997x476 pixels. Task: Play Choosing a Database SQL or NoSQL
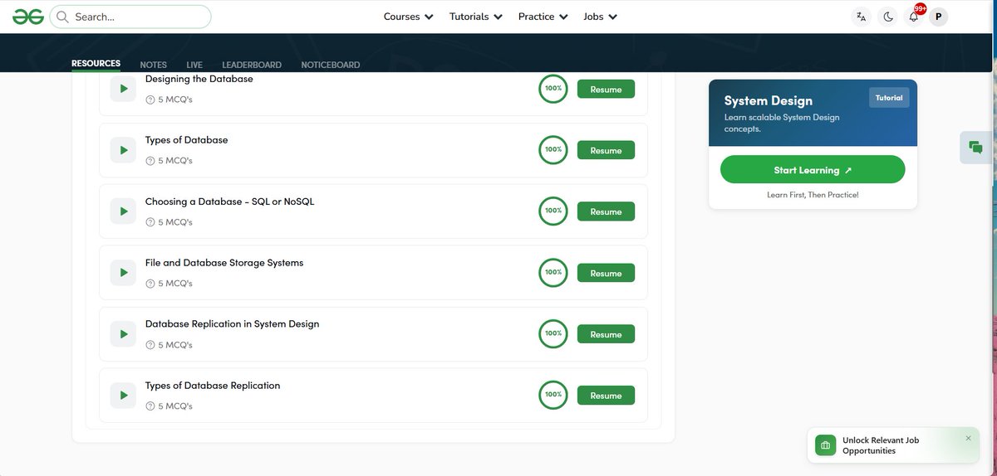click(x=123, y=211)
